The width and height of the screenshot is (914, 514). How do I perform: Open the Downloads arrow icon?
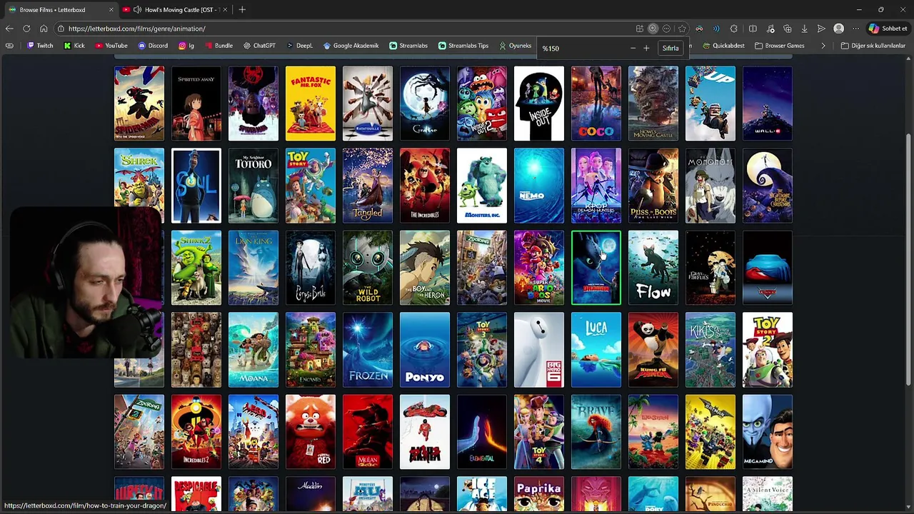pos(805,29)
